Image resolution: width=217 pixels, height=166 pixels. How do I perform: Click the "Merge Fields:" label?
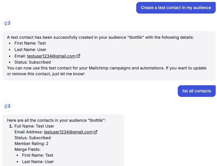point(27,150)
